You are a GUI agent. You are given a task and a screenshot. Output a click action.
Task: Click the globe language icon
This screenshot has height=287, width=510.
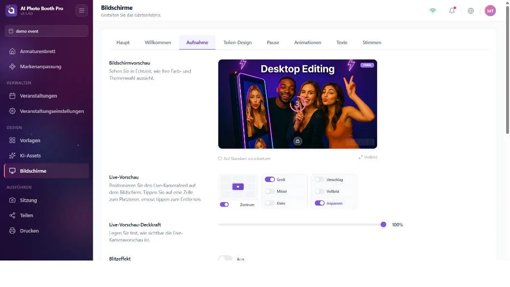pos(471,11)
